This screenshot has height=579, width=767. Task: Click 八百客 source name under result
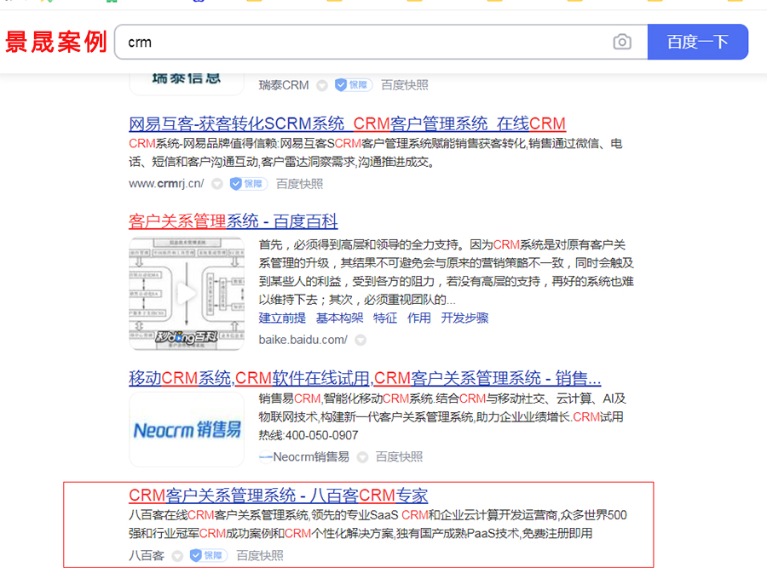[x=147, y=555]
